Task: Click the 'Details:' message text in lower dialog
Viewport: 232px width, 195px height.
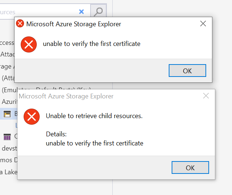Action: [56, 134]
